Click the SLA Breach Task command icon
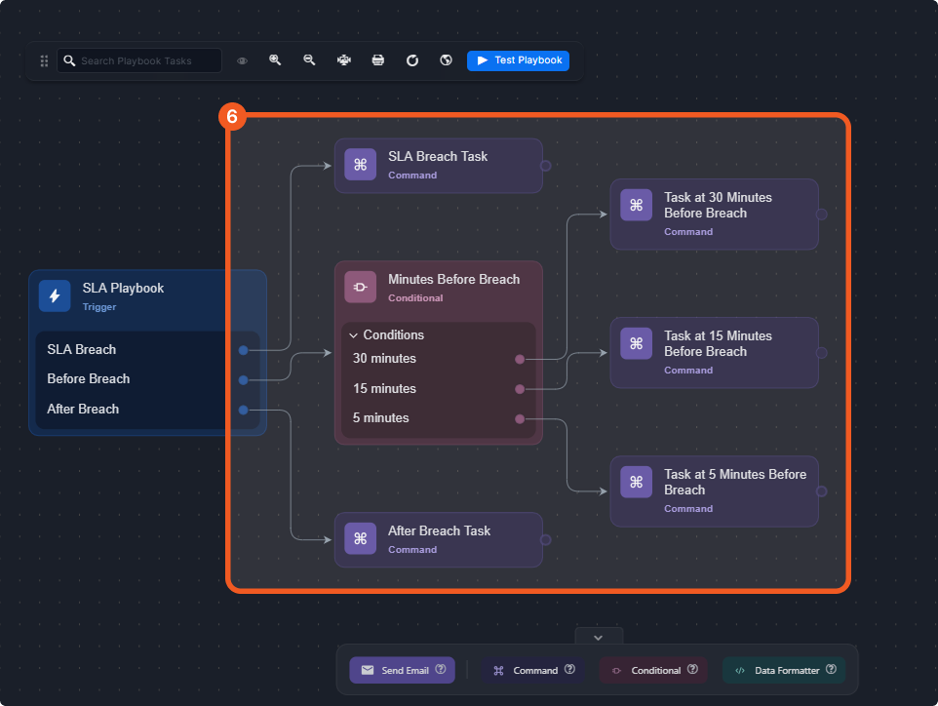 click(360, 165)
